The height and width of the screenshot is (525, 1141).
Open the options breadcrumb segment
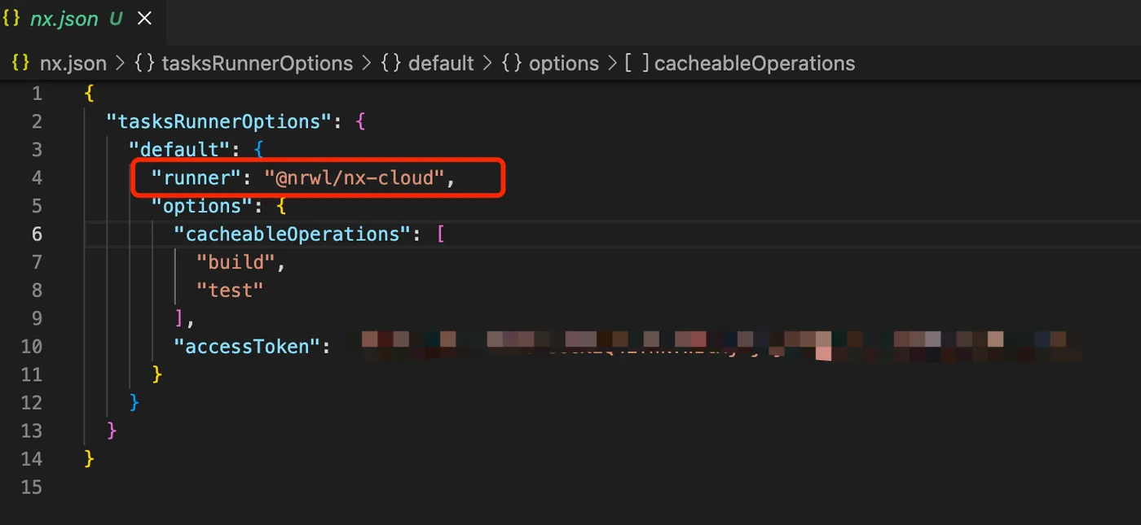564,63
